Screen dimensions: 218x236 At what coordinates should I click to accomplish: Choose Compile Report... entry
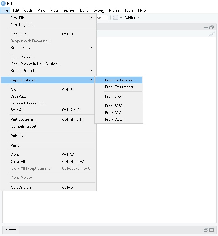tap(48, 126)
